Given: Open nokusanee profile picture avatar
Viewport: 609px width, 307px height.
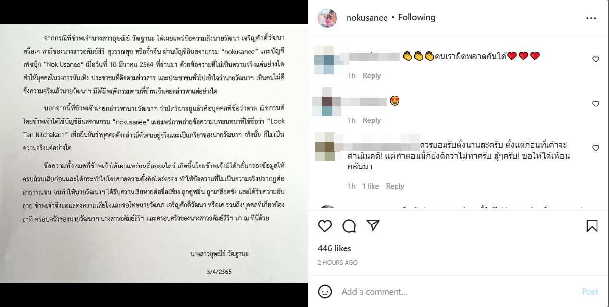Looking at the screenshot, I should 327,18.
